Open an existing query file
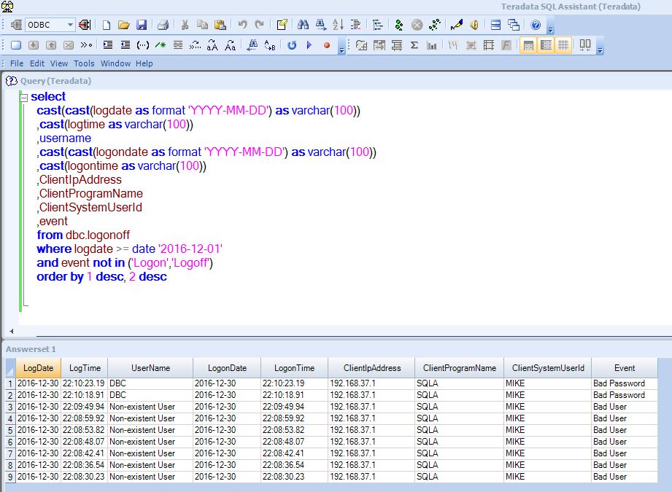 (124, 24)
